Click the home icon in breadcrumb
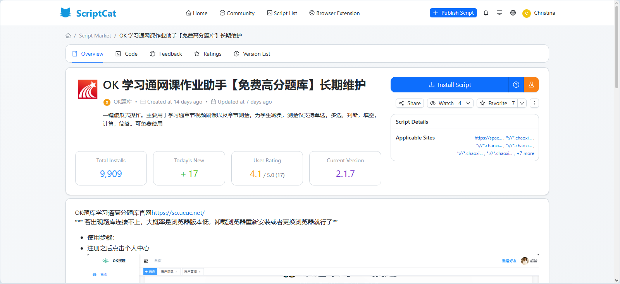Viewport: 620px width, 284px height. coord(68,36)
